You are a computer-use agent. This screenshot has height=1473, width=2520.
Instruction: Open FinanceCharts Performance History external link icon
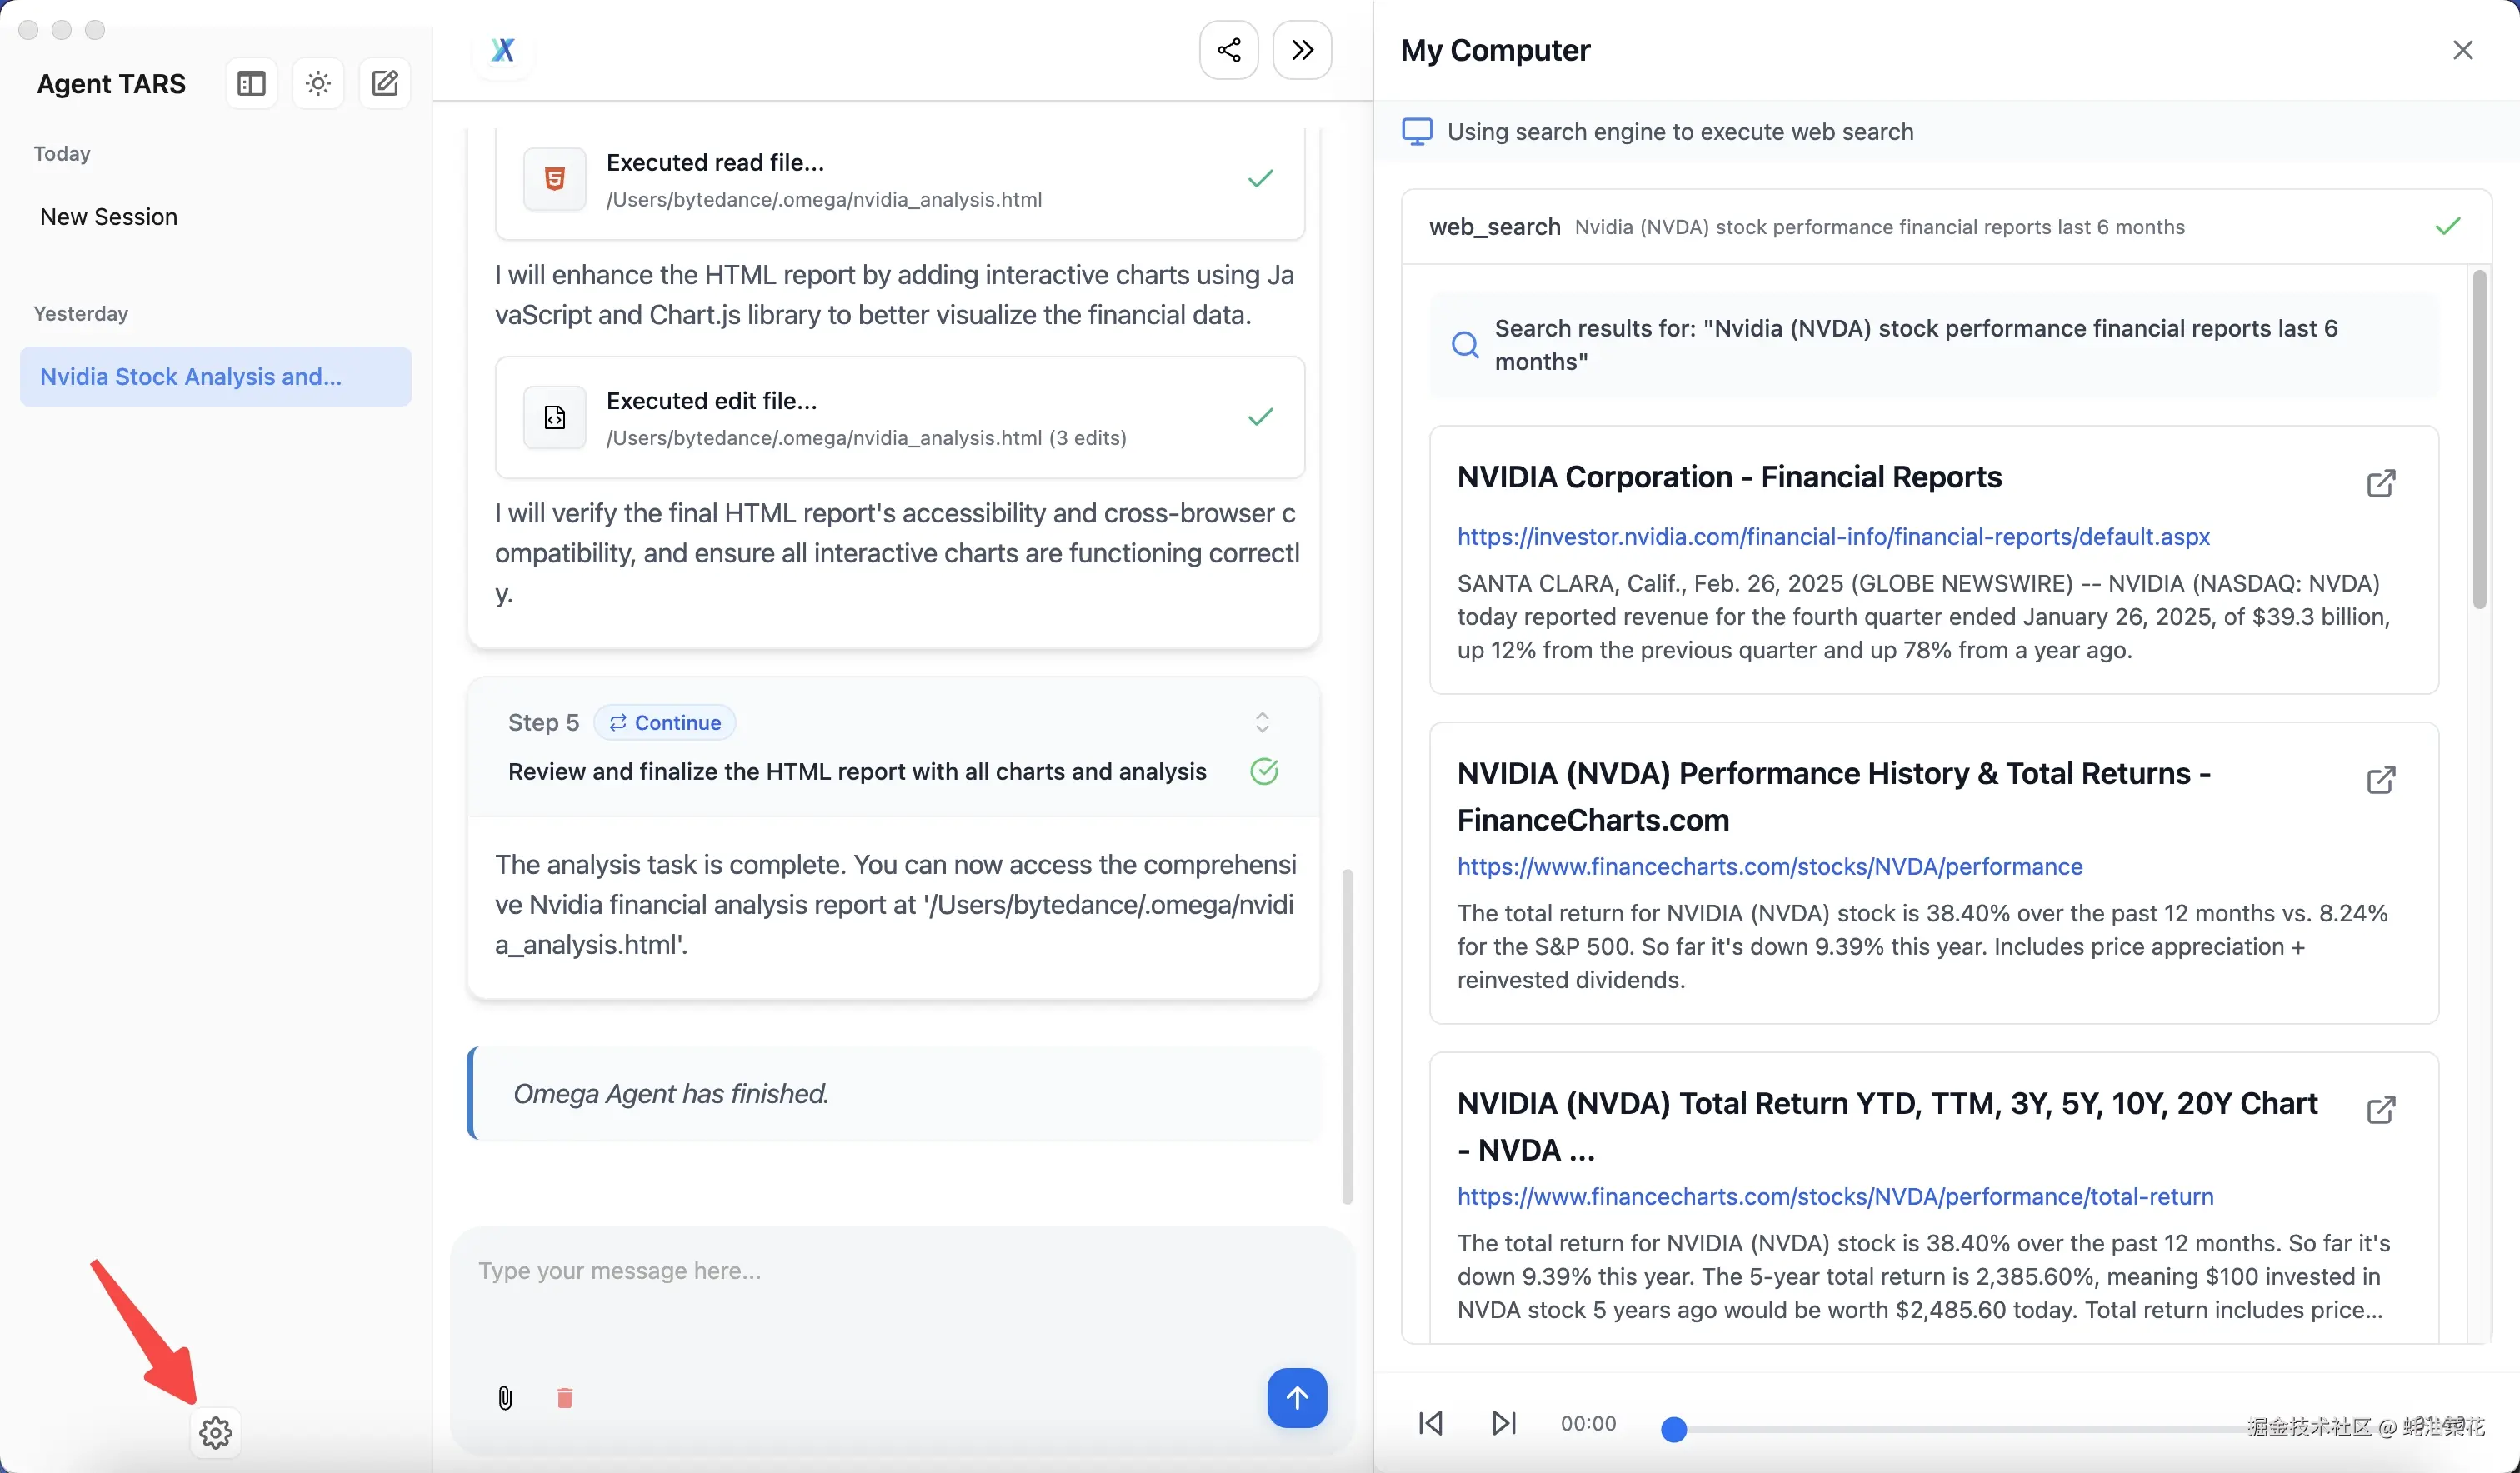coord(2380,780)
